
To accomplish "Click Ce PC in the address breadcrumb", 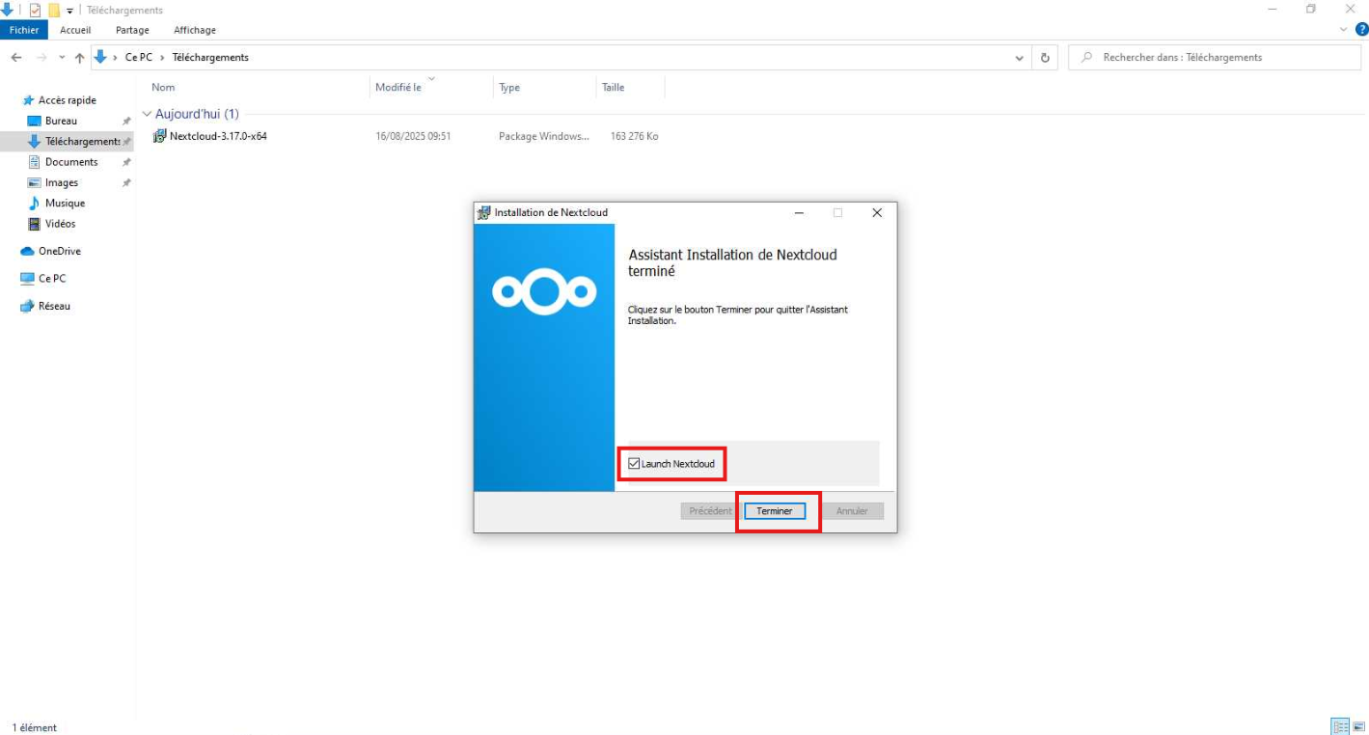I will 139,58.
